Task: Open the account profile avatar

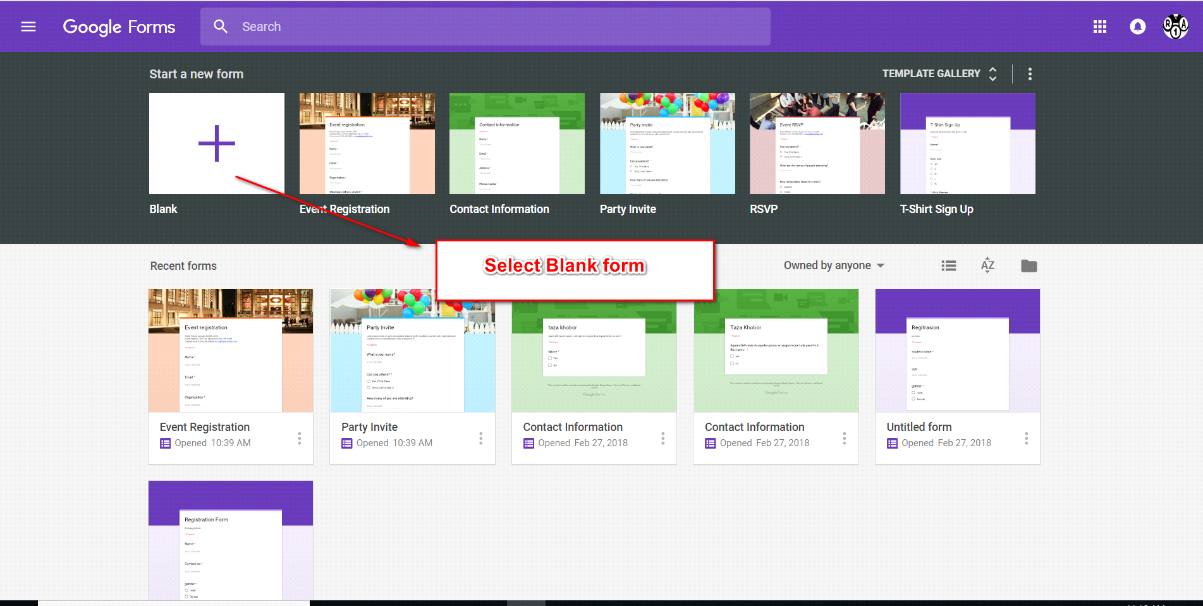Action: coord(1176,27)
